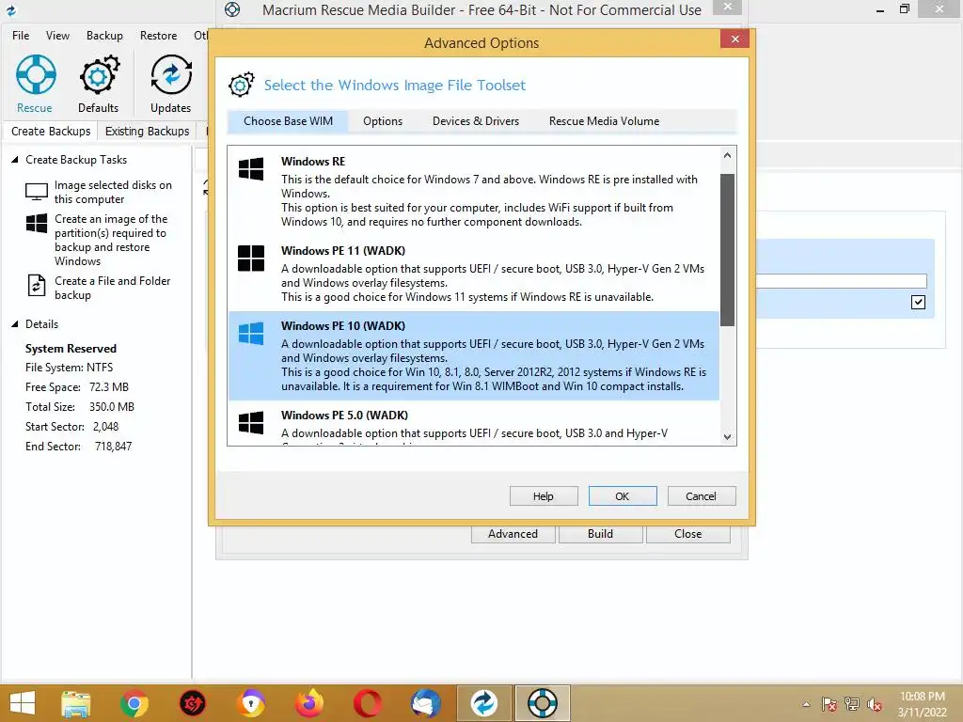Click the muted volume tray icon
The width and height of the screenshot is (963, 722).
[x=875, y=704]
